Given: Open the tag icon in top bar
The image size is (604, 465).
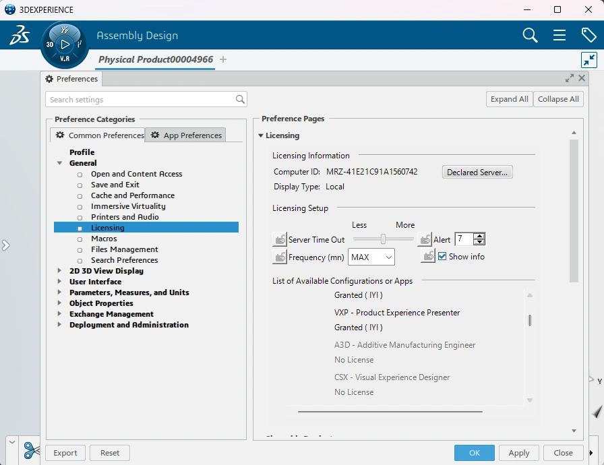Looking at the screenshot, I should pos(588,35).
